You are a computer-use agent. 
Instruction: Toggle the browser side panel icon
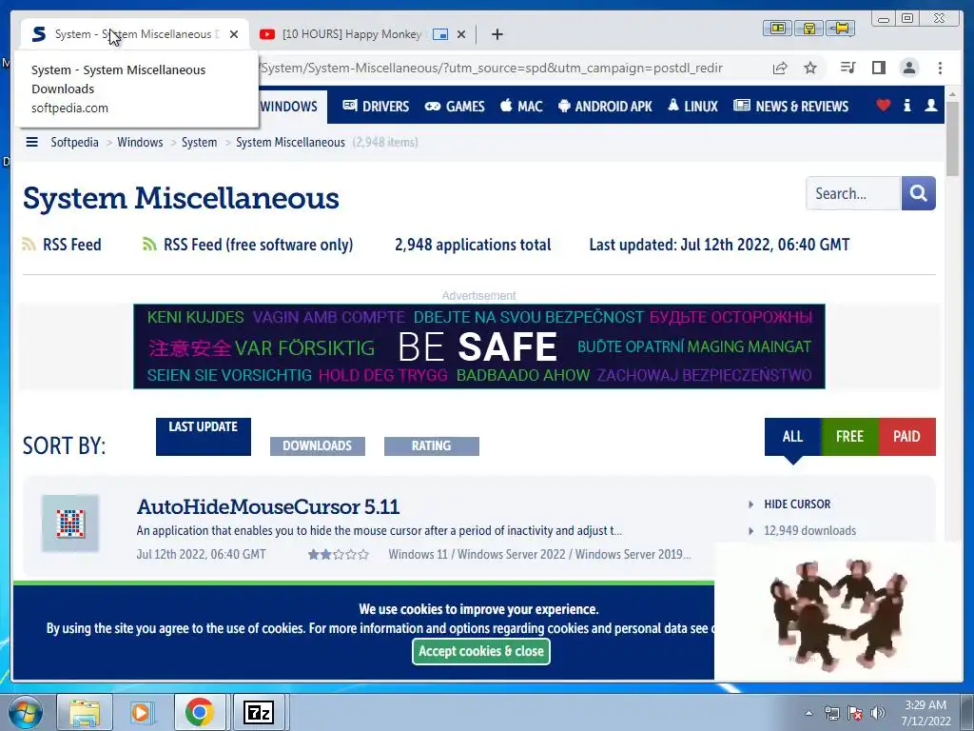(x=878, y=68)
